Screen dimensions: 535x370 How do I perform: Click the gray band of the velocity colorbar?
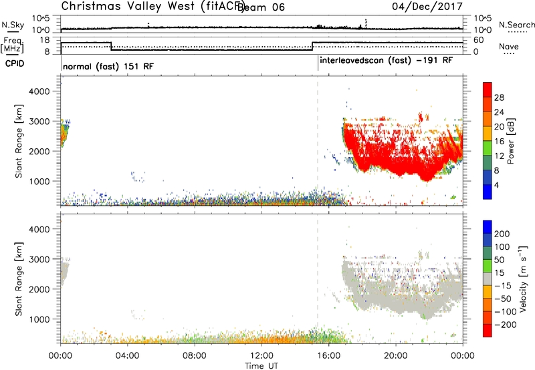pos(488,279)
